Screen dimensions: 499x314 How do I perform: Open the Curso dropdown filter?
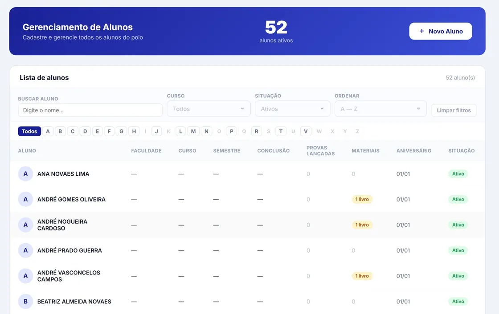pyautogui.click(x=209, y=109)
